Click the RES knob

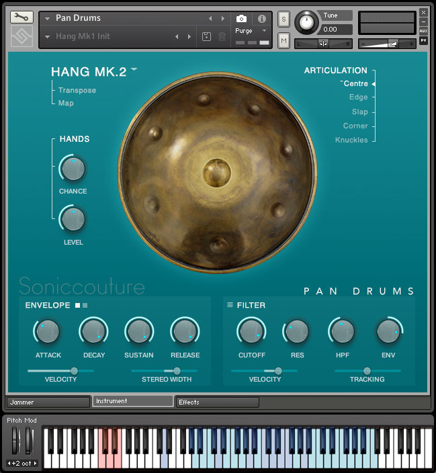pos(297,331)
